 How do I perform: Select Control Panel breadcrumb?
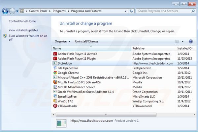pos(38,11)
